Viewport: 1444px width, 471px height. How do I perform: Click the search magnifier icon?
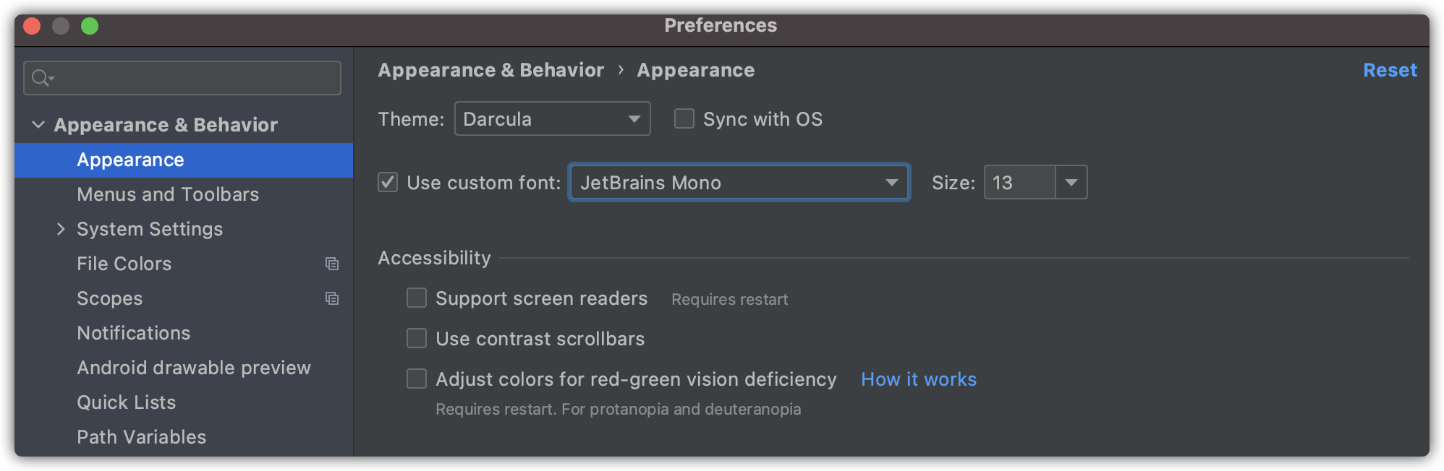coord(41,78)
